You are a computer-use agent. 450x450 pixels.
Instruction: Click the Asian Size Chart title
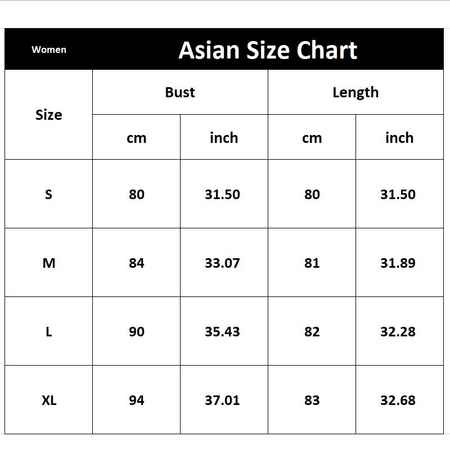tap(268, 50)
